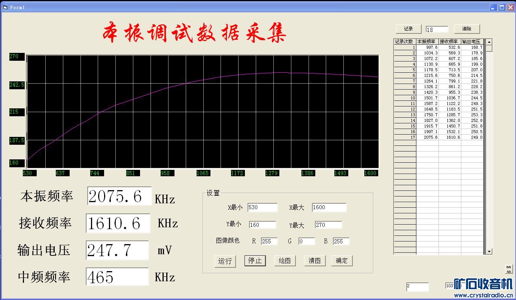
Task: Click the 接收频率 column header in table
Action: pyautogui.click(x=450, y=42)
